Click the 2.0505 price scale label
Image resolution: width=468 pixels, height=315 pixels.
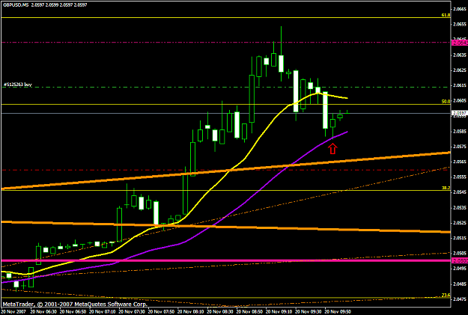[x=460, y=253]
